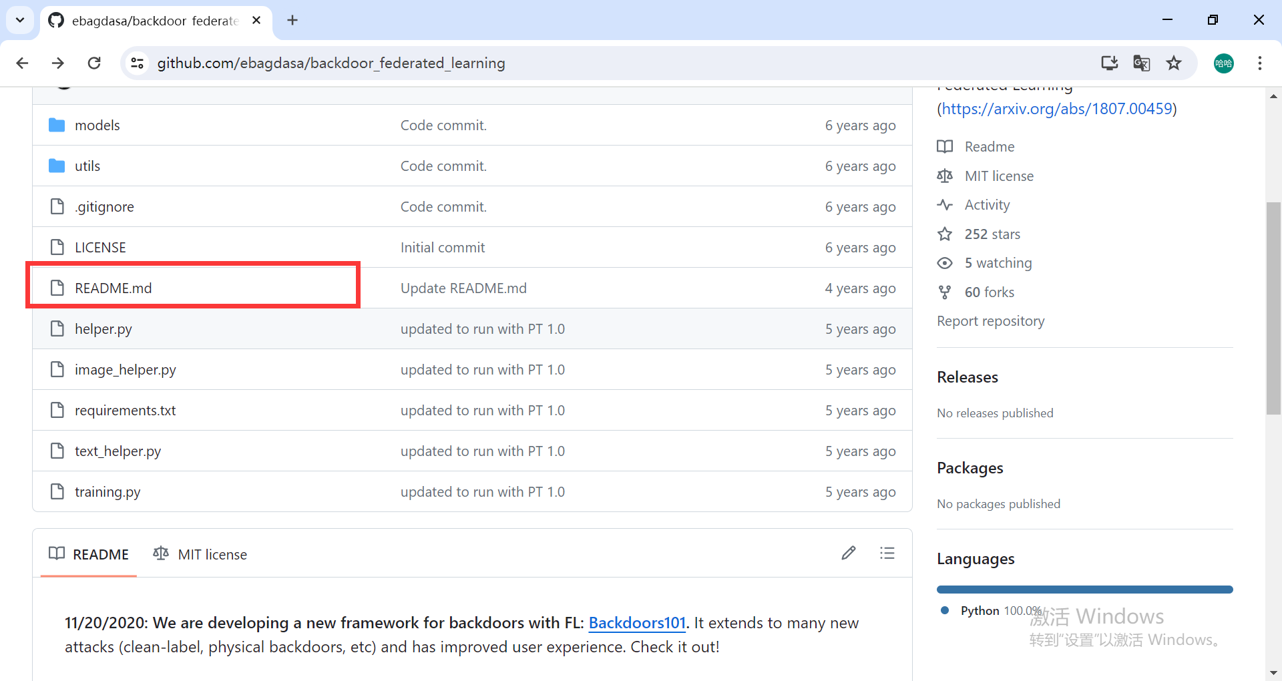The height and width of the screenshot is (681, 1282).
Task: Open requirements.txt file
Action: 126,411
